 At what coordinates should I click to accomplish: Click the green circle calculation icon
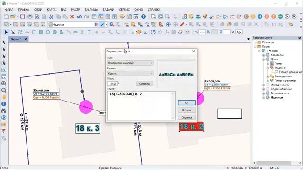click(280, 17)
